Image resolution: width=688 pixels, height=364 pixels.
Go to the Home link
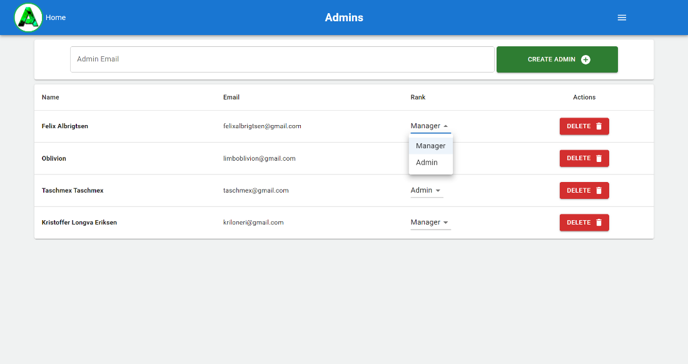pos(56,18)
